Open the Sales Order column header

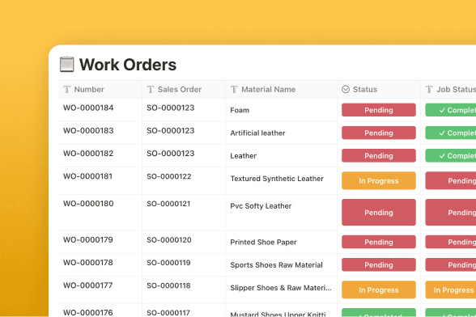point(184,90)
